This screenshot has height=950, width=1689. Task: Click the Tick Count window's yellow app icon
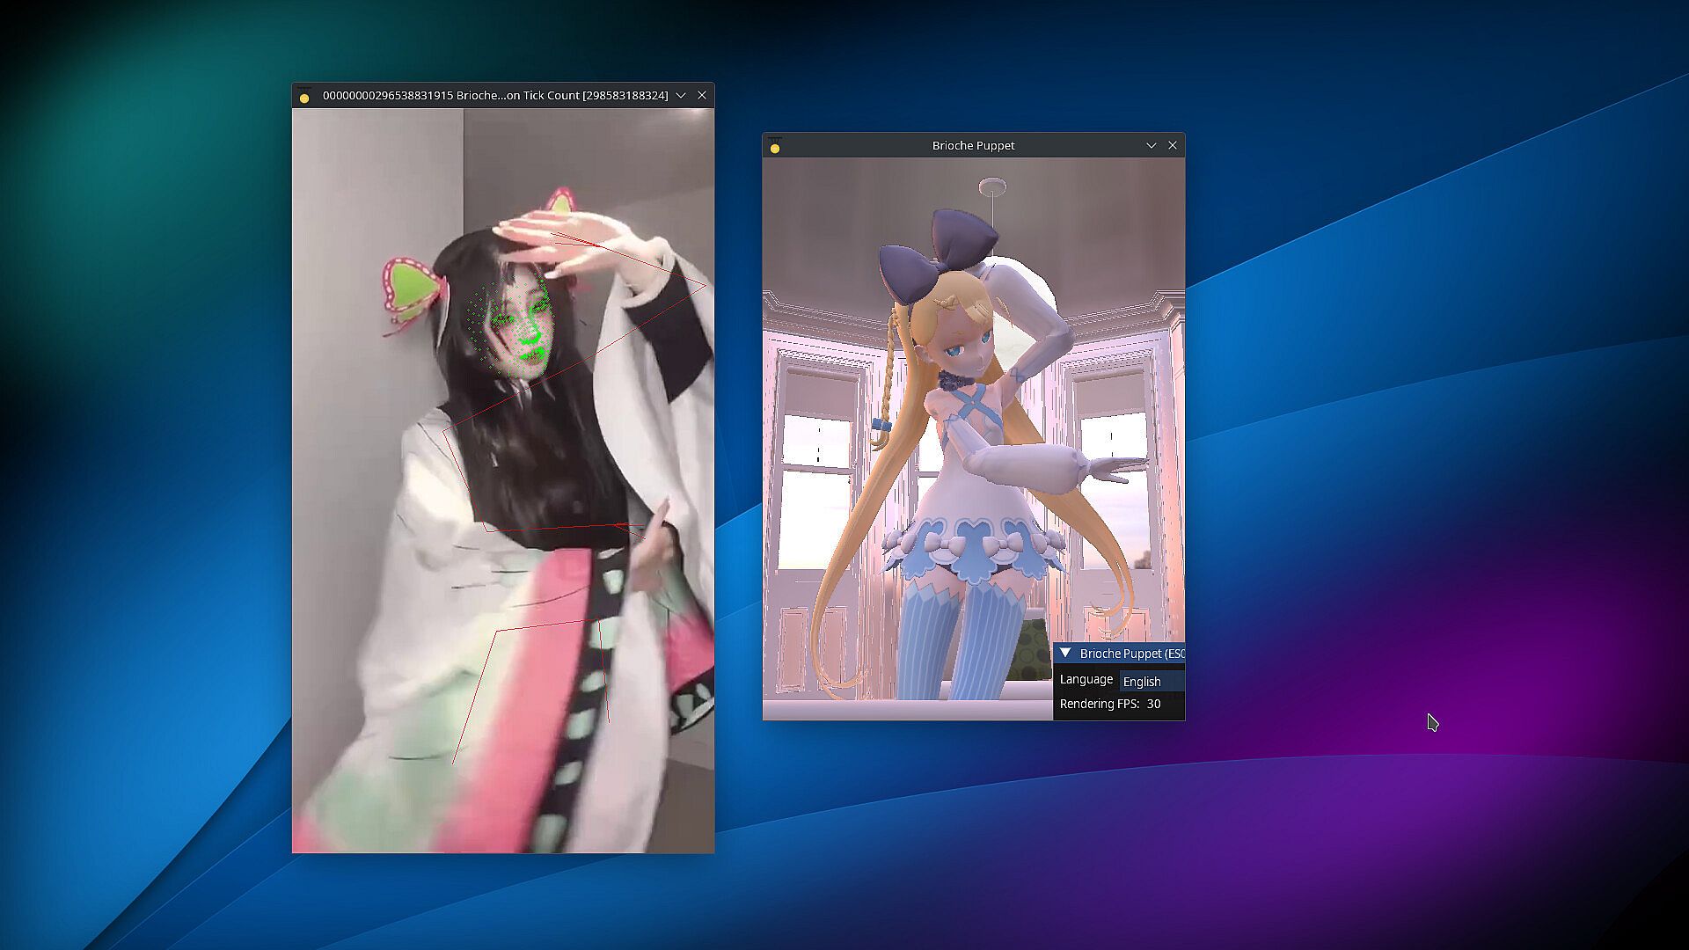[304, 96]
